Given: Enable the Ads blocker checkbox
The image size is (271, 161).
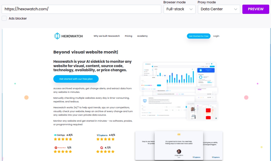Looking at the screenshot, I should 4,18.
